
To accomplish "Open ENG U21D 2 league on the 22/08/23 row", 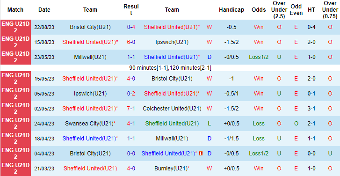I will [x=15, y=27].
